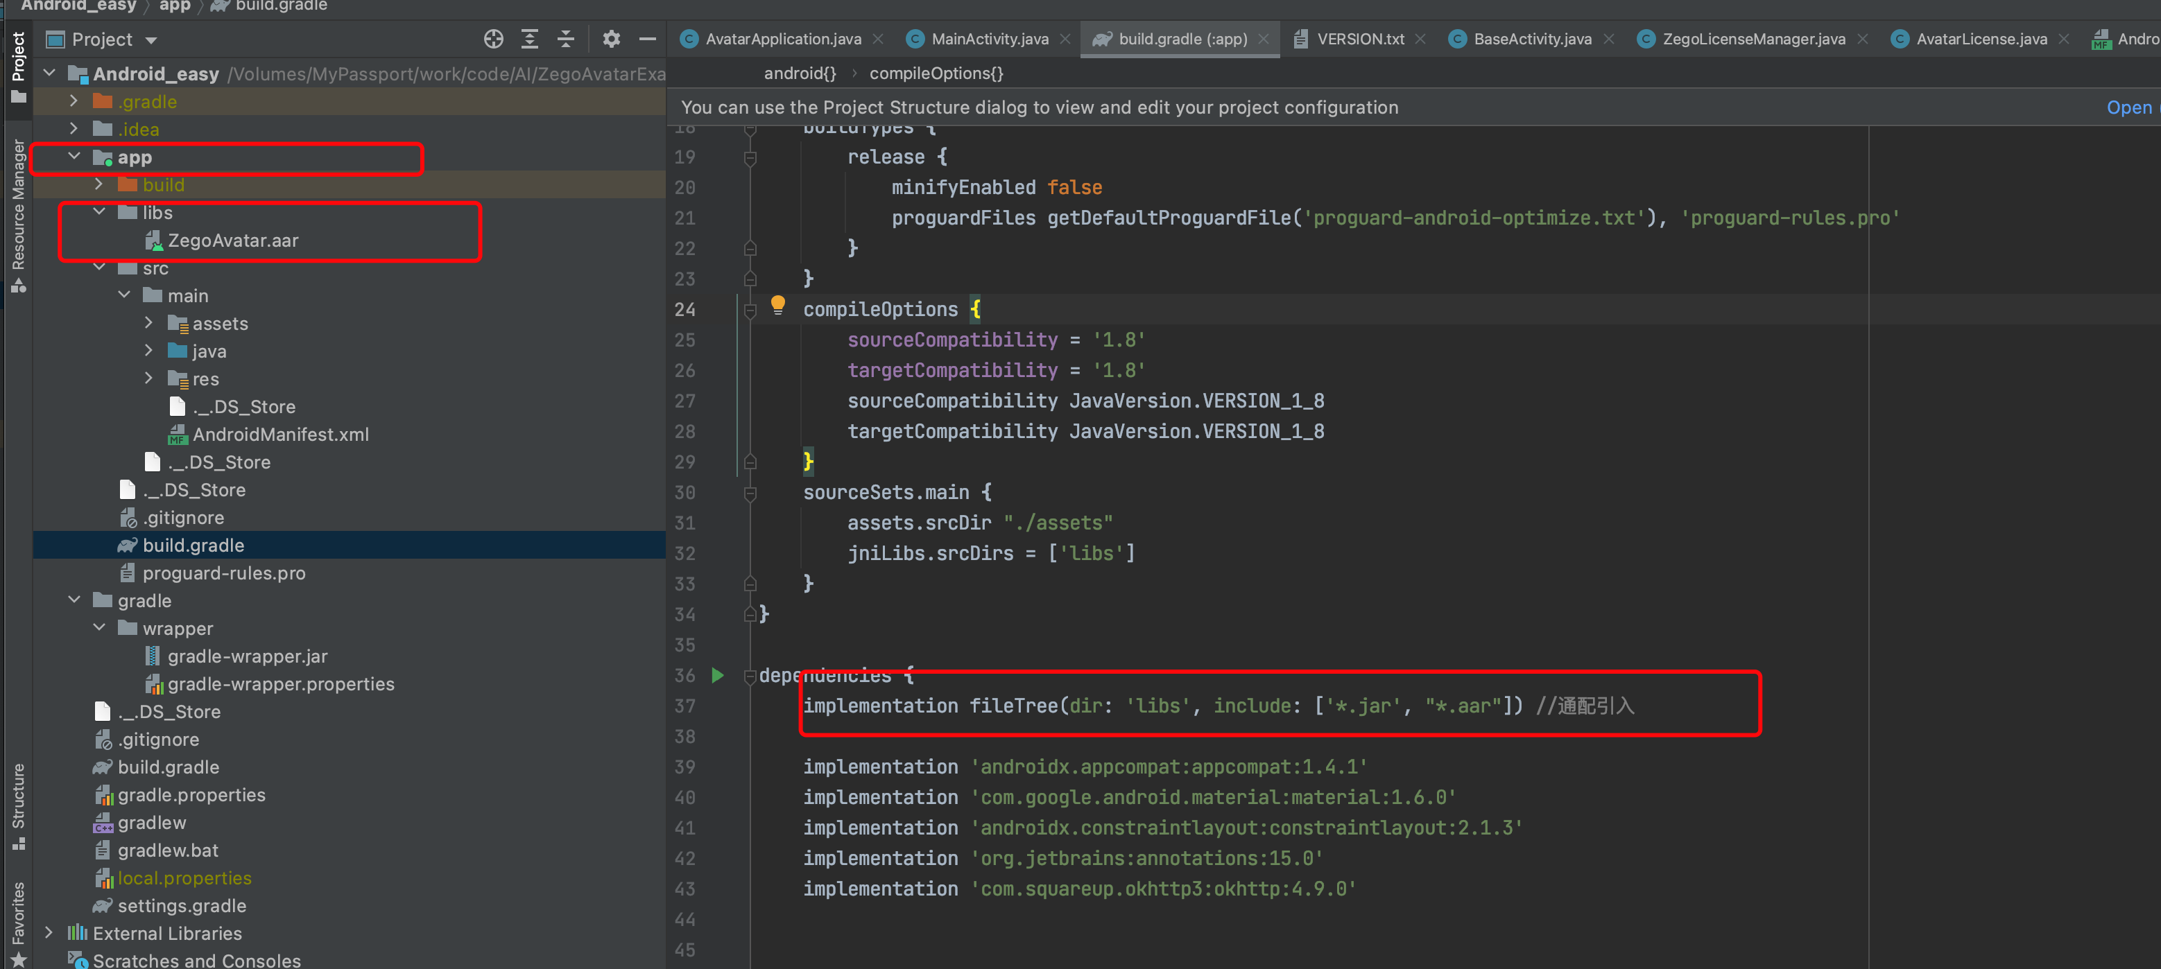Expand the build folder under app
Screen dimensions: 2161x969
99,184
